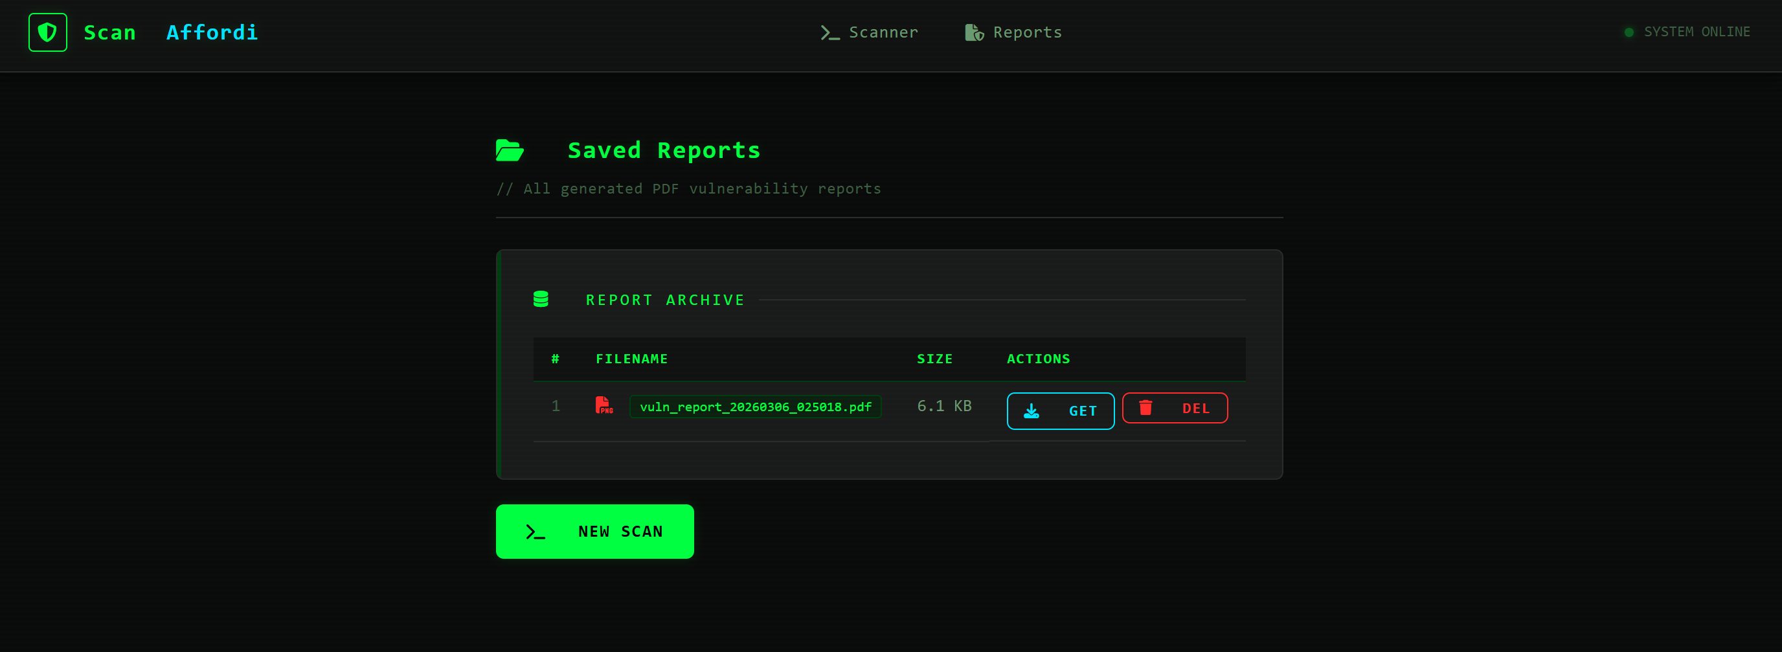Click the report document icon beside Reports
The height and width of the screenshot is (652, 1782).
973,32
